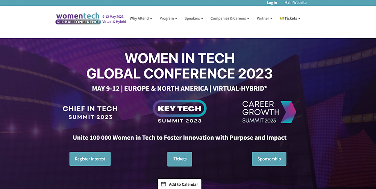Click the calendar icon in Add to Calendar
The width and height of the screenshot is (376, 189).
tap(163, 184)
